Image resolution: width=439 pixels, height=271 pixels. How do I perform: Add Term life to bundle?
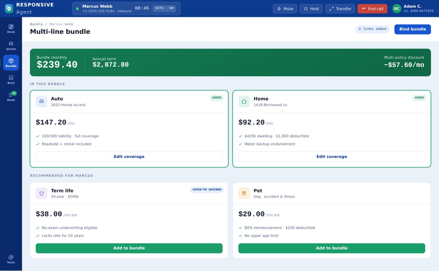coord(129,248)
